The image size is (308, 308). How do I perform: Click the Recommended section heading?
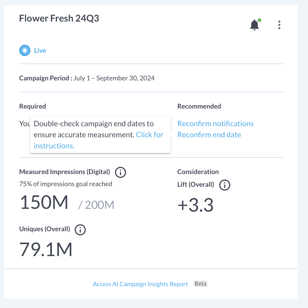199,106
